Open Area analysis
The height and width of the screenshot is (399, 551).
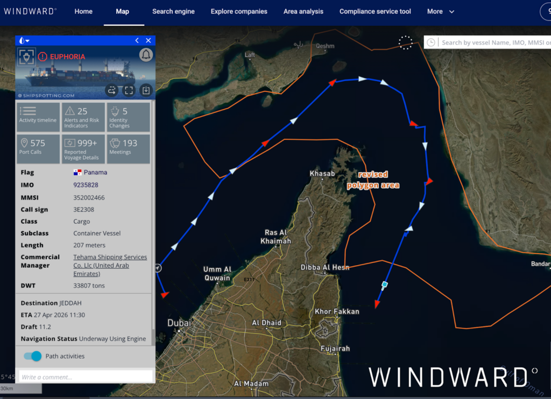pyautogui.click(x=303, y=12)
